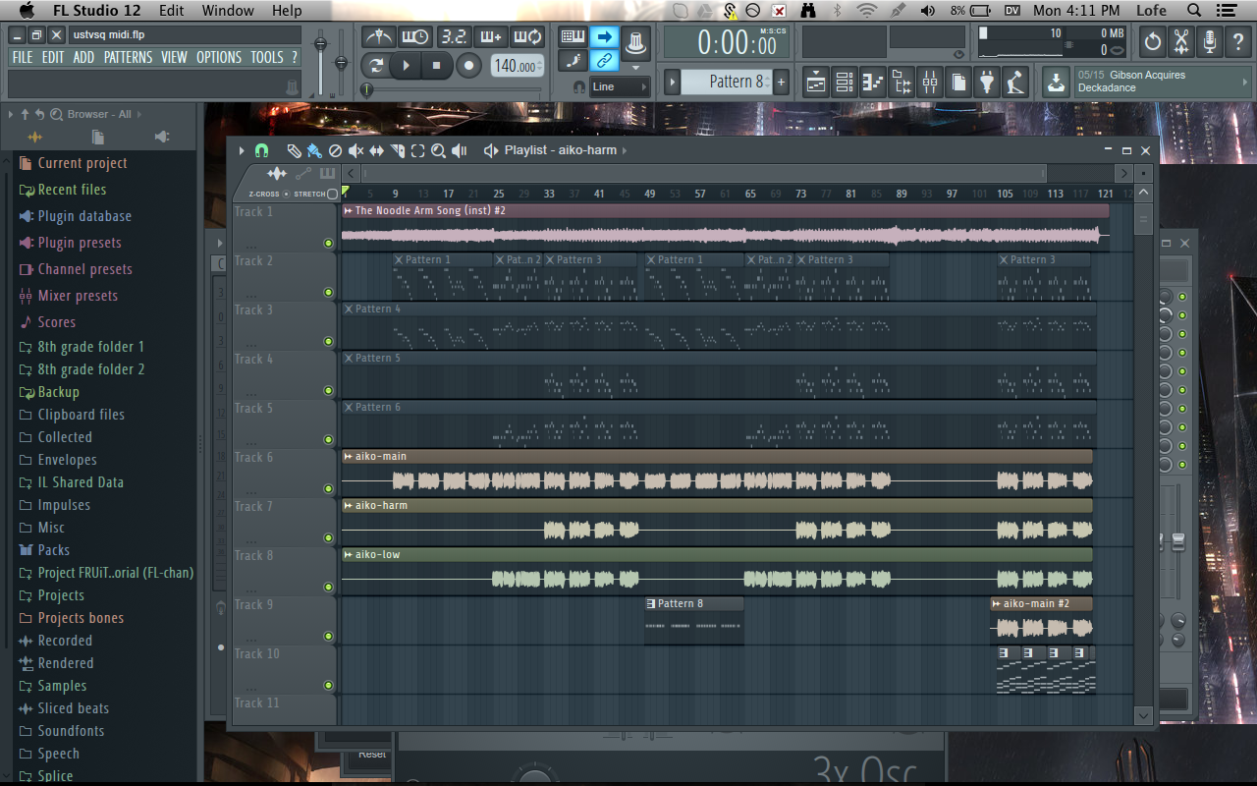The height and width of the screenshot is (786, 1257).
Task: Select the Slice tool in Playlist toolbar
Action: [397, 150]
